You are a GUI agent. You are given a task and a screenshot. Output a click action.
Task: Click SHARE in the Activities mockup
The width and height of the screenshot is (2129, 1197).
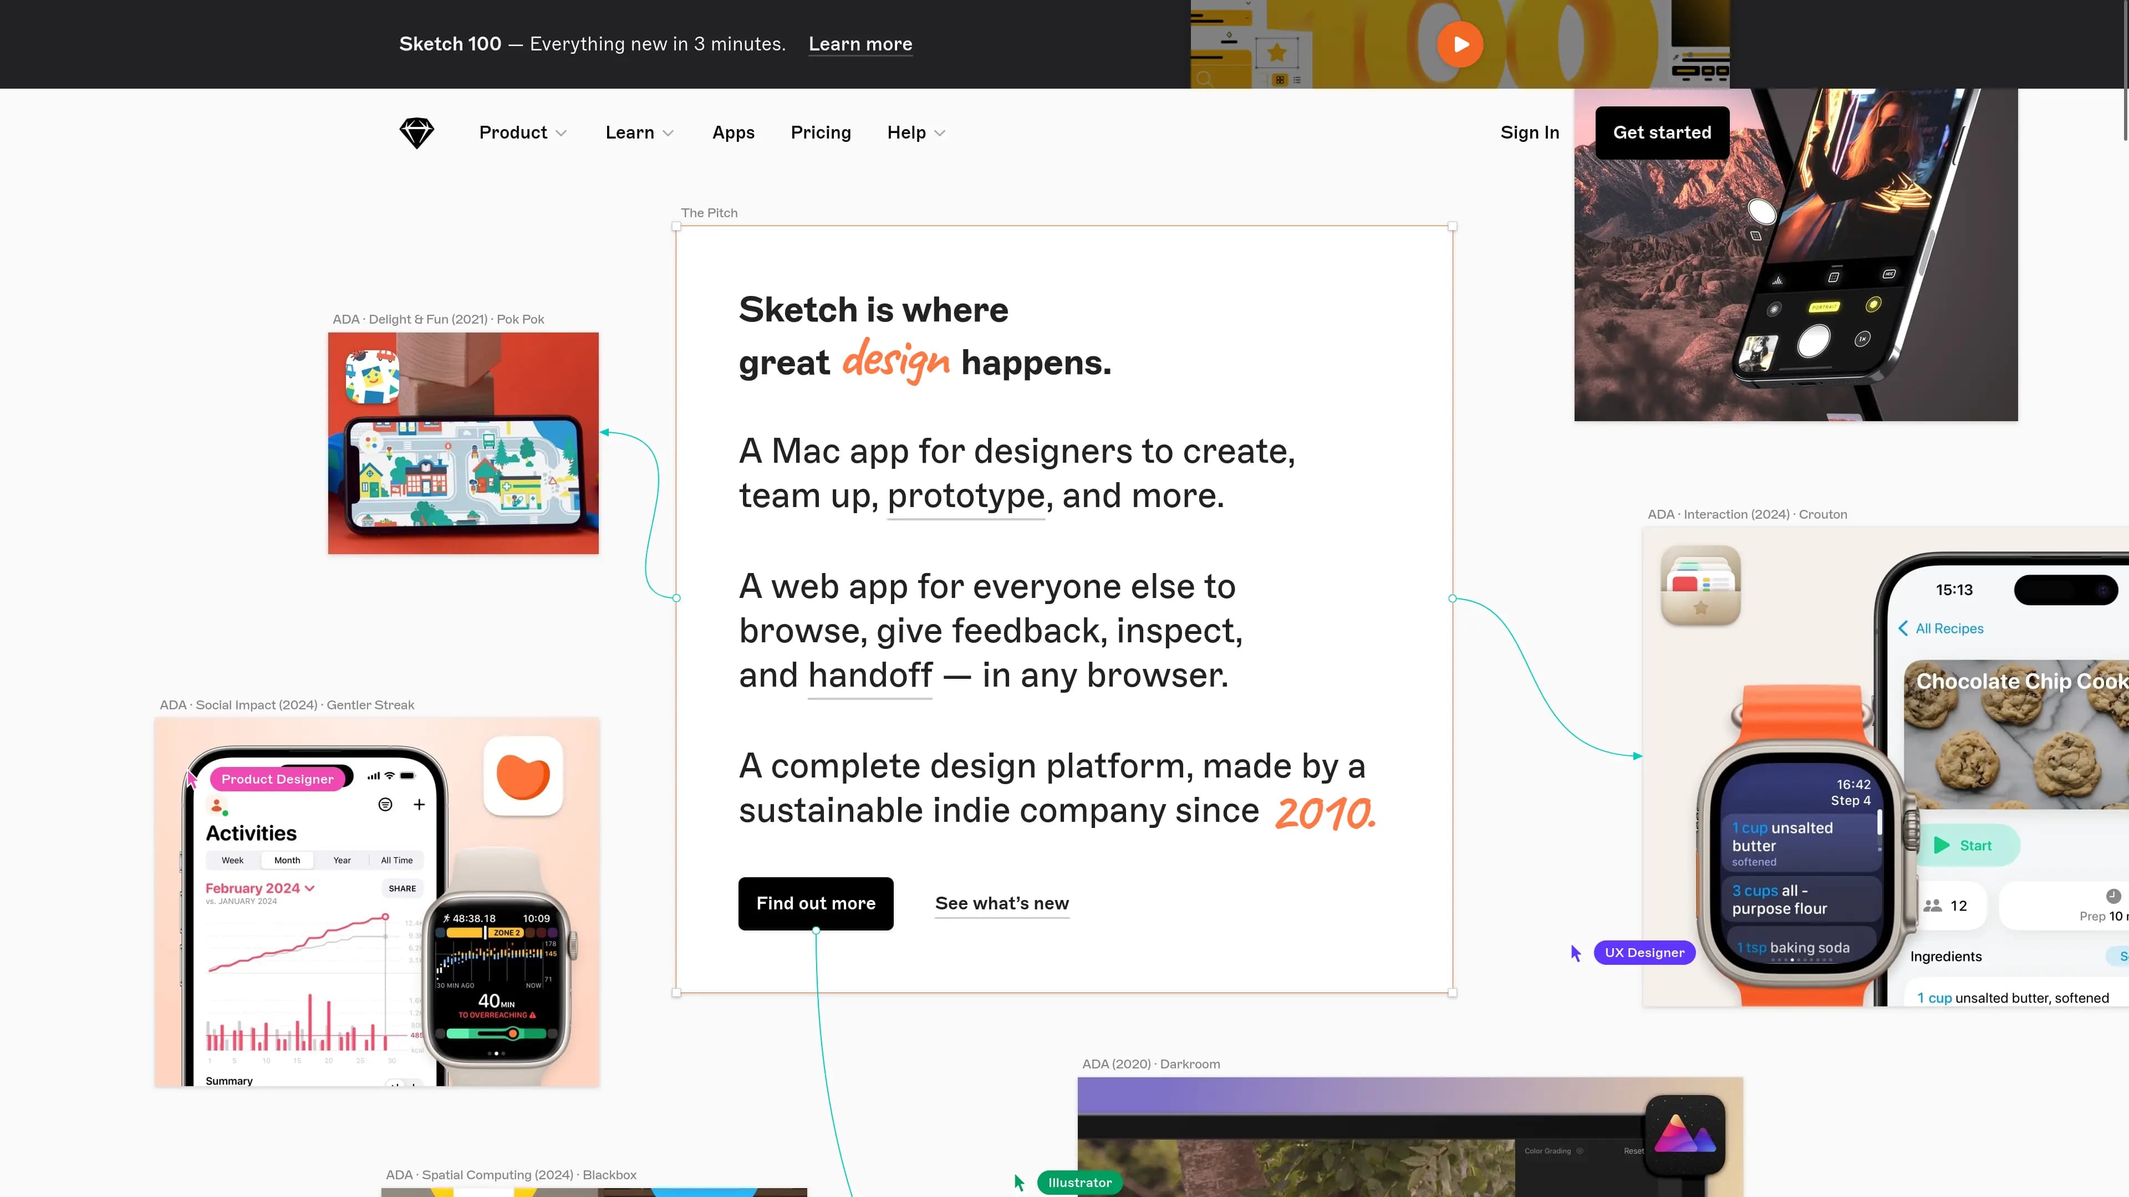coord(403,888)
